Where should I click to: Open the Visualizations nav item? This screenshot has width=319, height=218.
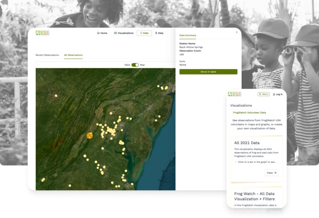124,33
